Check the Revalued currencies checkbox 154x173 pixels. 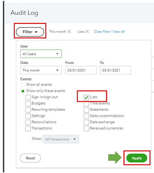(x=86, y=128)
